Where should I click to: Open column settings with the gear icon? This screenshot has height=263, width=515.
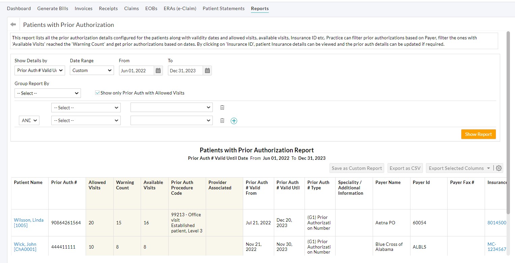[x=499, y=168]
